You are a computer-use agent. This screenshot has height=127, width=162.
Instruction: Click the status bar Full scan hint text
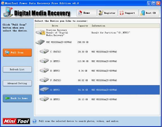pos(79,121)
